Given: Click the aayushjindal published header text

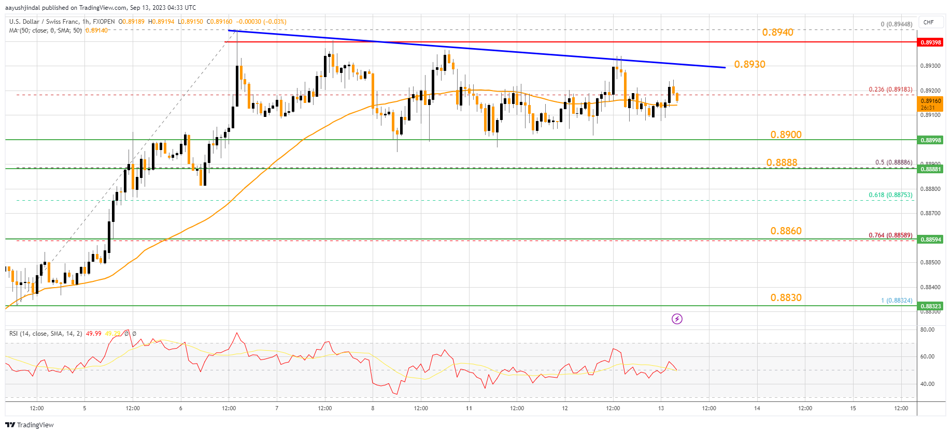Looking at the screenshot, I should (101, 8).
